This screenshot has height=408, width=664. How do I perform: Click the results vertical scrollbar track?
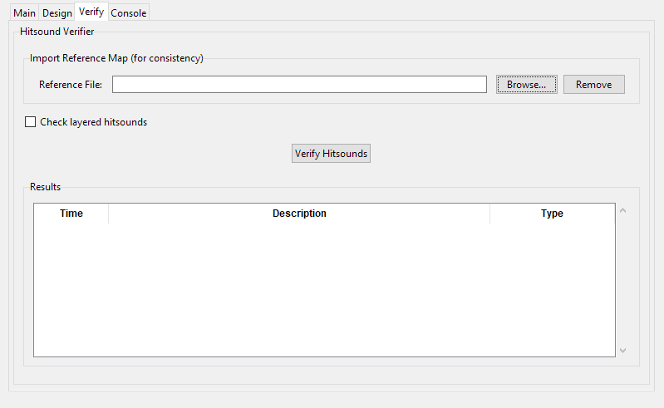pos(623,280)
